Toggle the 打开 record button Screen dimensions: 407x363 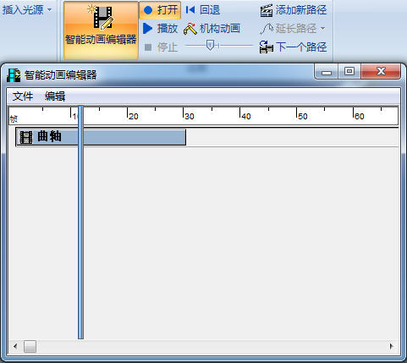tap(160, 10)
